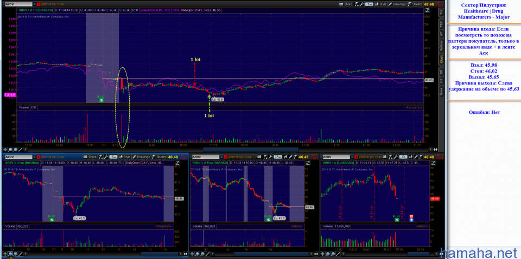Click 15m chart horizontal scrollbar thumb

pyautogui.click(x=271, y=254)
